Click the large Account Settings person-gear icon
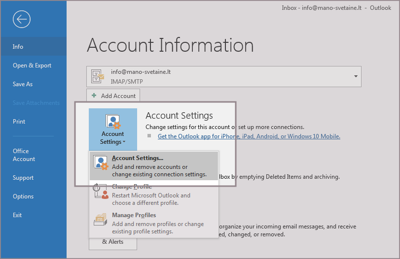The width and height of the screenshot is (400, 259). (x=113, y=121)
